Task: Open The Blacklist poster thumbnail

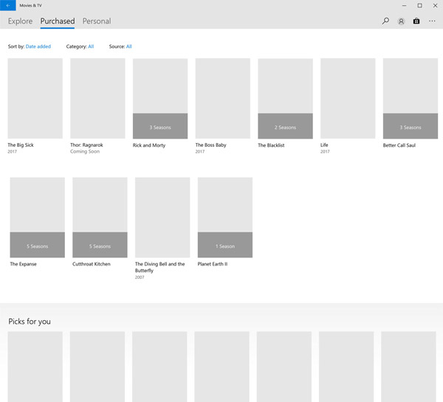Action: click(285, 98)
